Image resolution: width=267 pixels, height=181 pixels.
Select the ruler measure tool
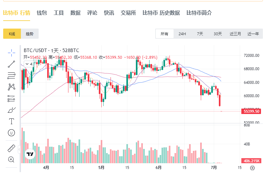11,148
